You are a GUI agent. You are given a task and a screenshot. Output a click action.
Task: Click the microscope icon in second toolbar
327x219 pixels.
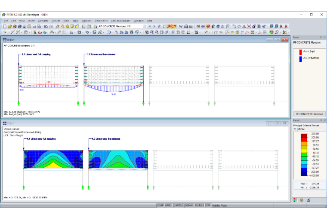click(196, 32)
